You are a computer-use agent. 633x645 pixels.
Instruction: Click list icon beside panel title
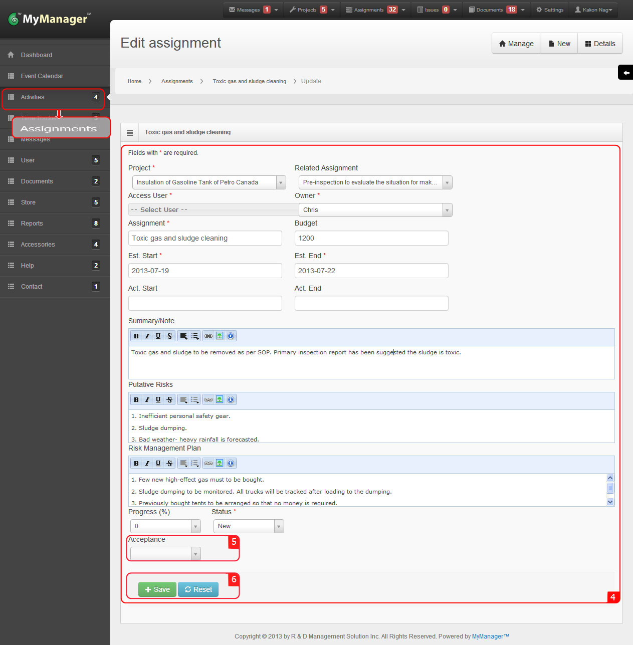(x=130, y=133)
